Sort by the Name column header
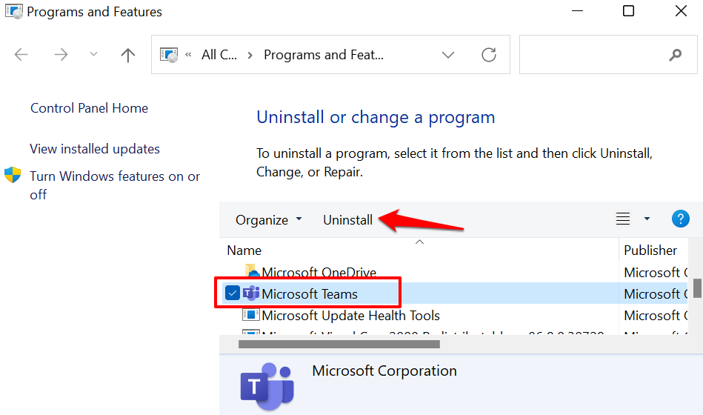Viewport: 703px width, 415px height. pyautogui.click(x=244, y=250)
